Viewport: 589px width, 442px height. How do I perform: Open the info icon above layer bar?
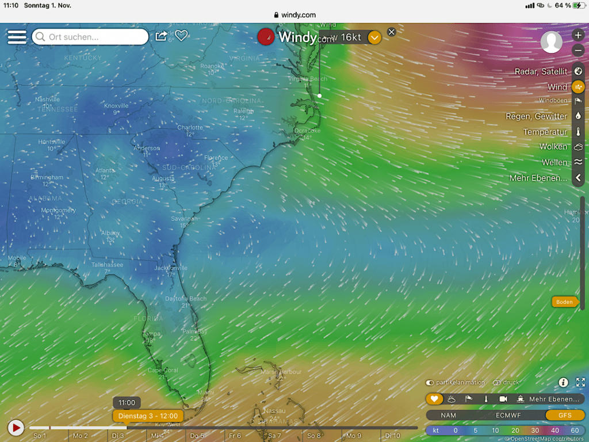tap(563, 382)
